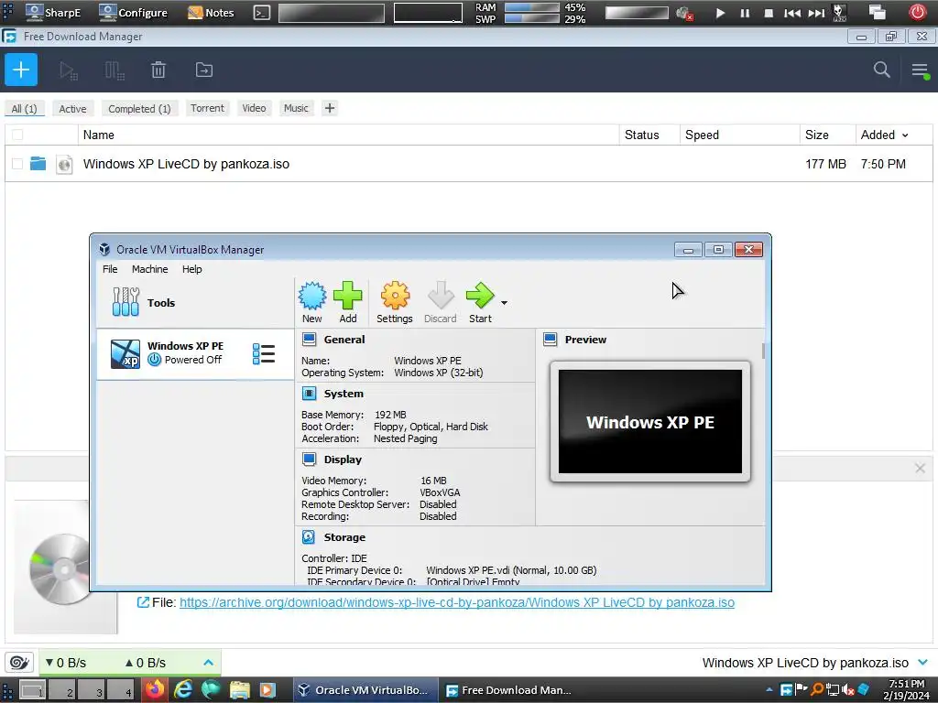This screenshot has width=938, height=703.
Task: Click the System section header
Action: tap(344, 394)
